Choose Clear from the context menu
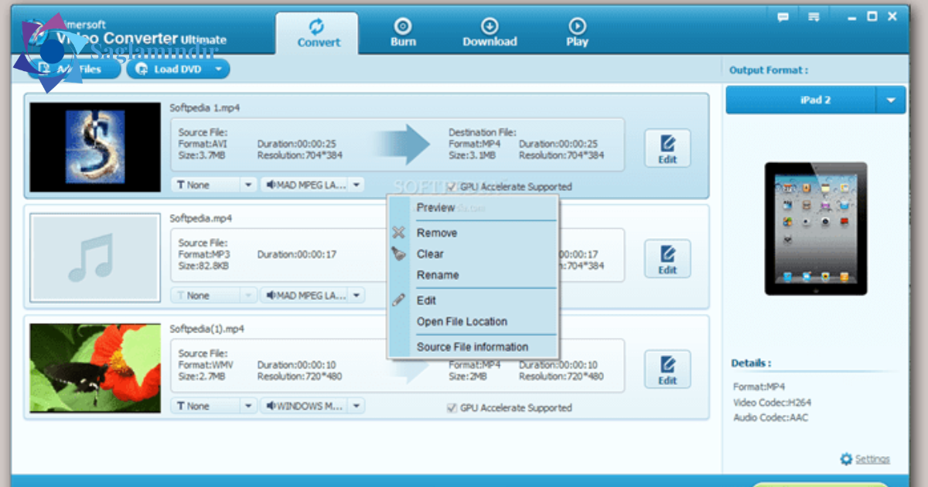 tap(473, 254)
